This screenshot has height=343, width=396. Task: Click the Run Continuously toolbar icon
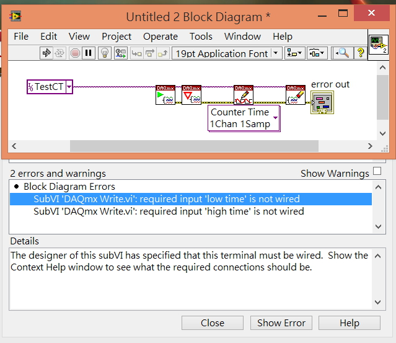pos(59,53)
